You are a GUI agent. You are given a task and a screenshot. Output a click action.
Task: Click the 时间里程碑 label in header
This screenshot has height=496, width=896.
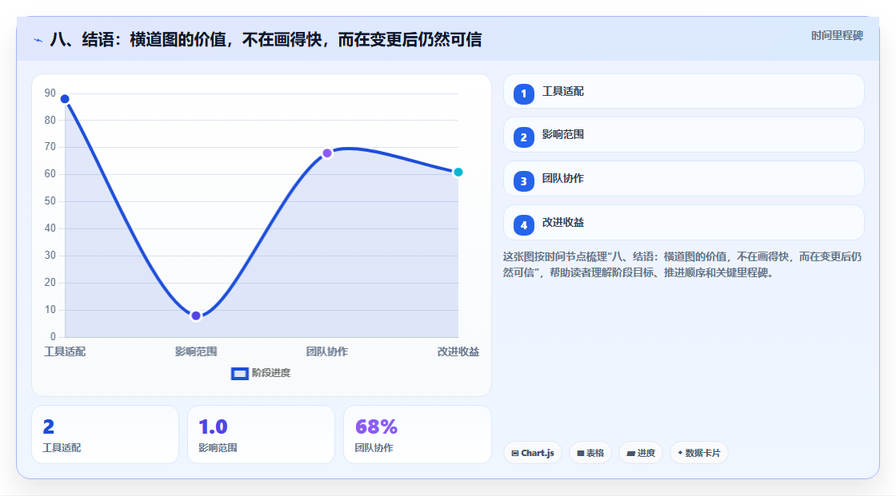(x=837, y=35)
